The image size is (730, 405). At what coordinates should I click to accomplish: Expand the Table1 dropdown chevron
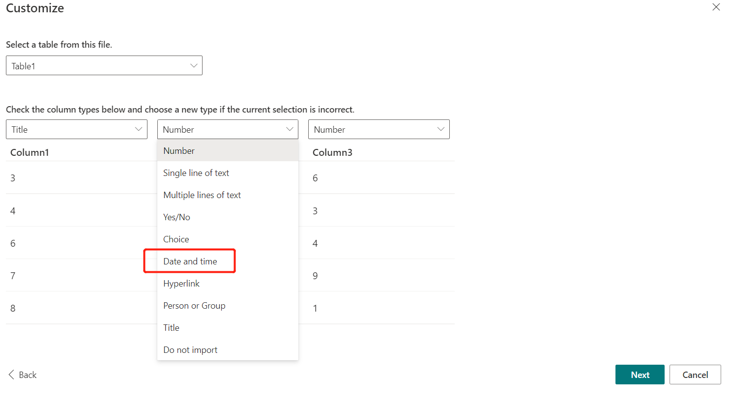pyautogui.click(x=194, y=65)
